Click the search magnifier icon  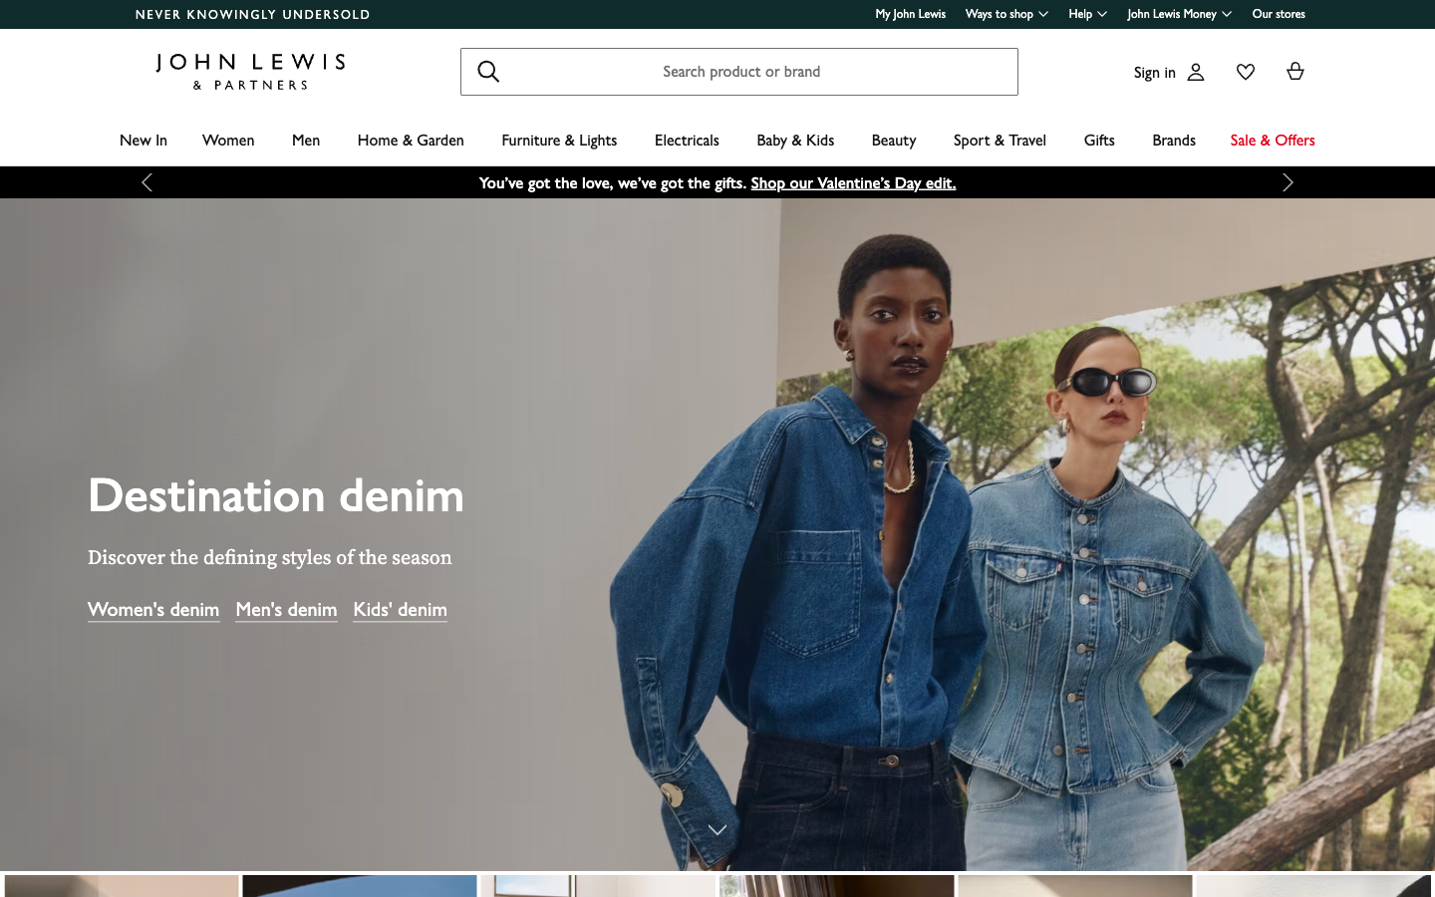click(488, 71)
